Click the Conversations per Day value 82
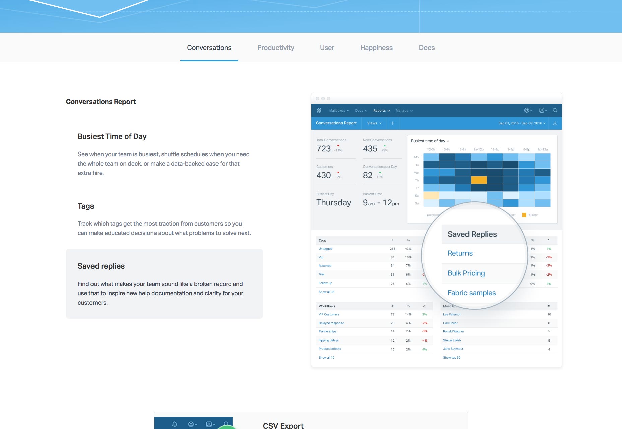622x429 pixels. [368, 175]
